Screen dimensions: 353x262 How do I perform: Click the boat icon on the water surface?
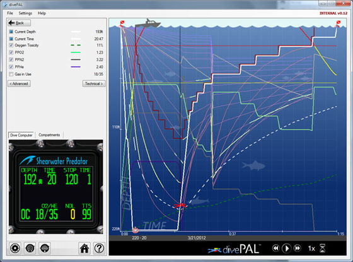(148, 23)
